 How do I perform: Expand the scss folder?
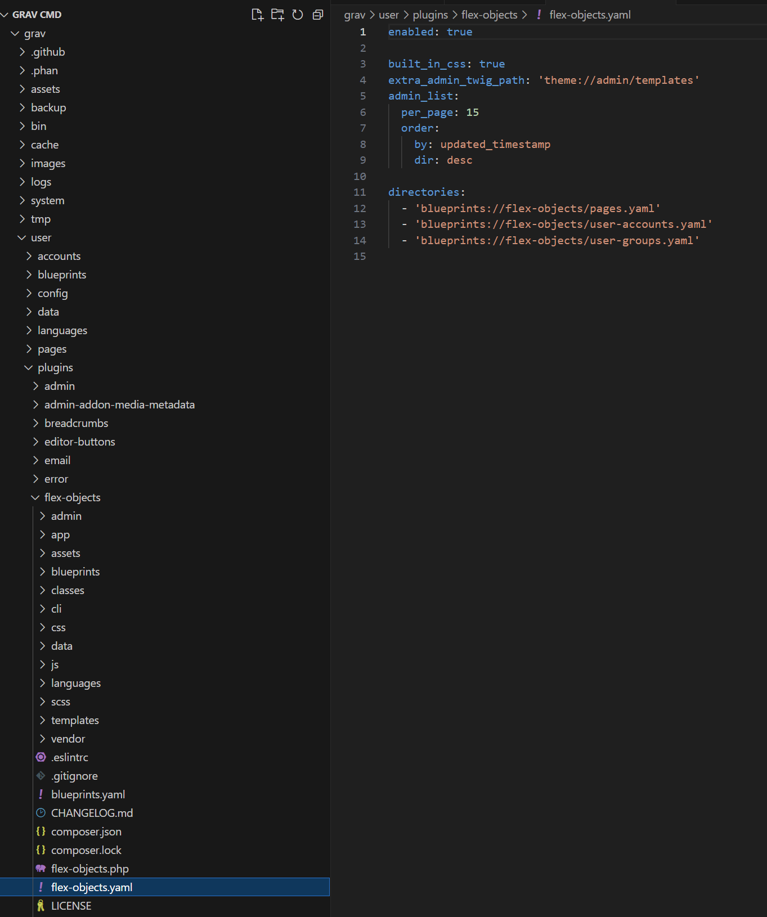tap(42, 702)
